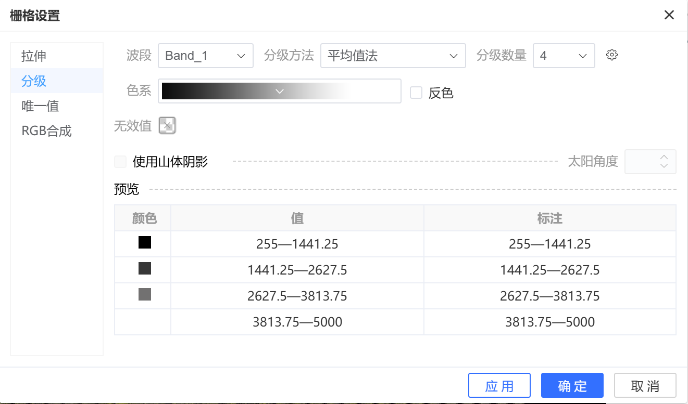Click dark gray swatch for 1441.25—2627.5
Image resolution: width=688 pixels, height=404 pixels.
144,269
